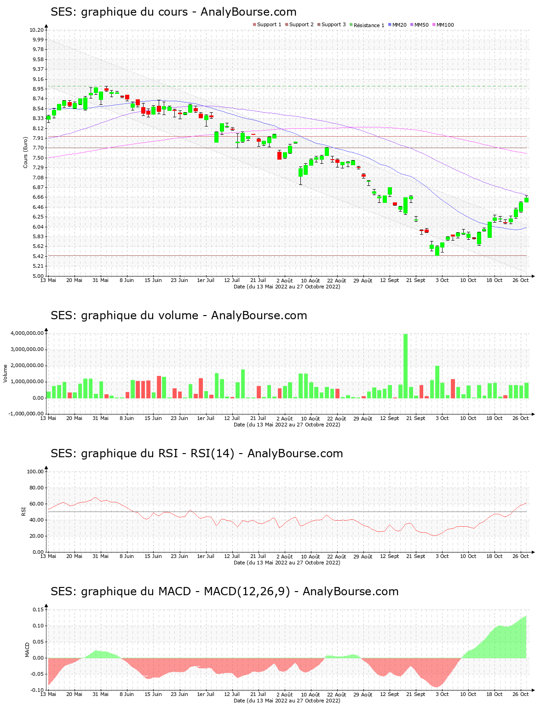Click '1er Juillet' on the price chart axis

click(x=206, y=280)
